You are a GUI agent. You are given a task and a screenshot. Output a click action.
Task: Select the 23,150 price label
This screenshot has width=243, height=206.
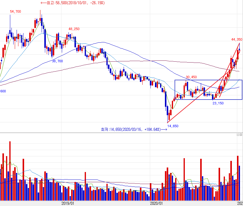(218, 103)
